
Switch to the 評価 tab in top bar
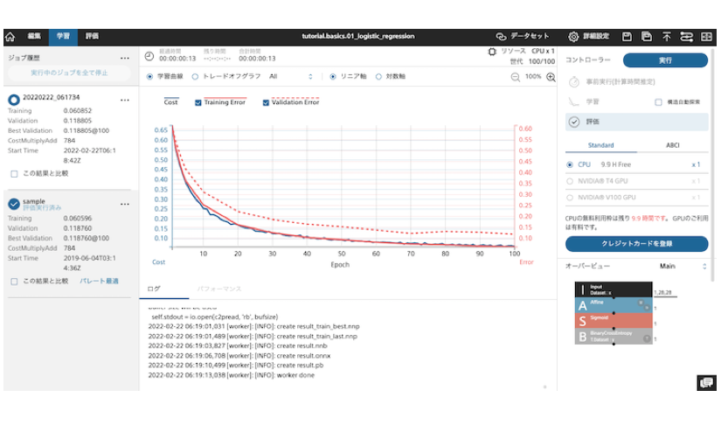92,37
